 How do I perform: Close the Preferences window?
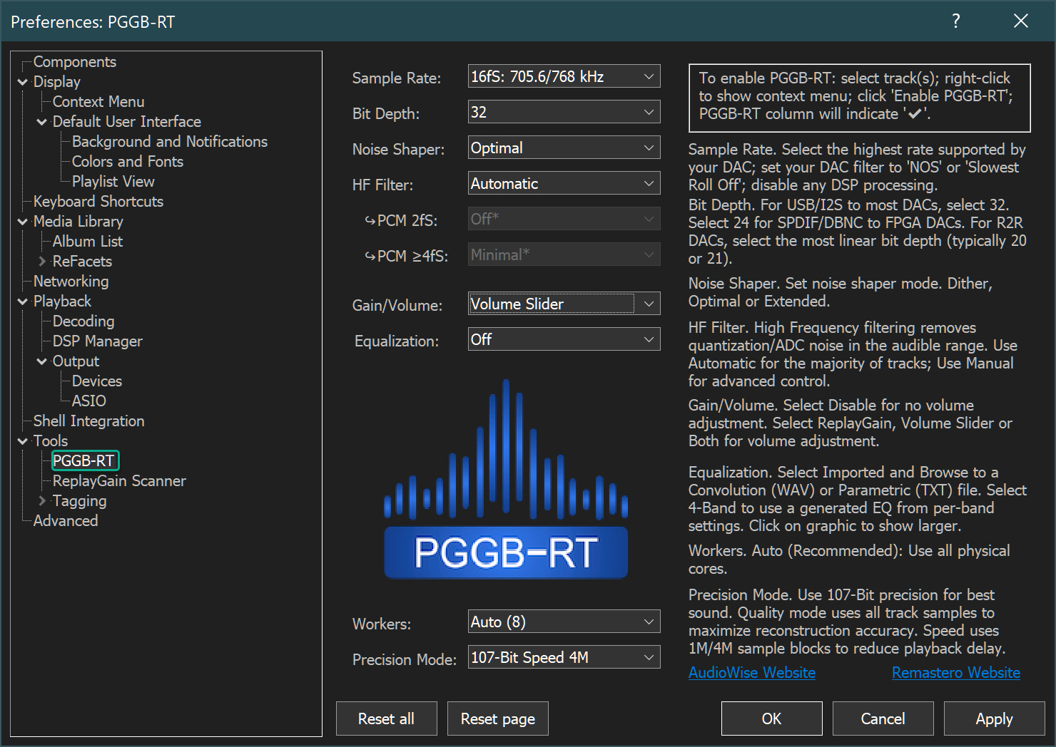tap(1021, 21)
